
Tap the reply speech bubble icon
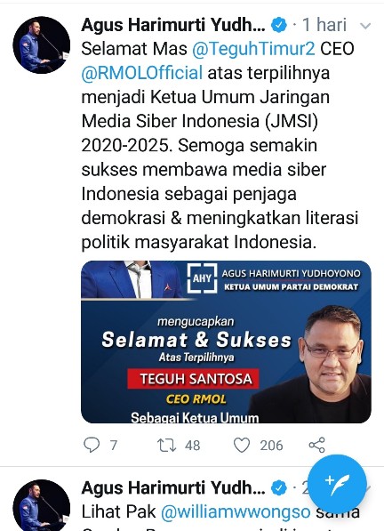click(x=92, y=445)
